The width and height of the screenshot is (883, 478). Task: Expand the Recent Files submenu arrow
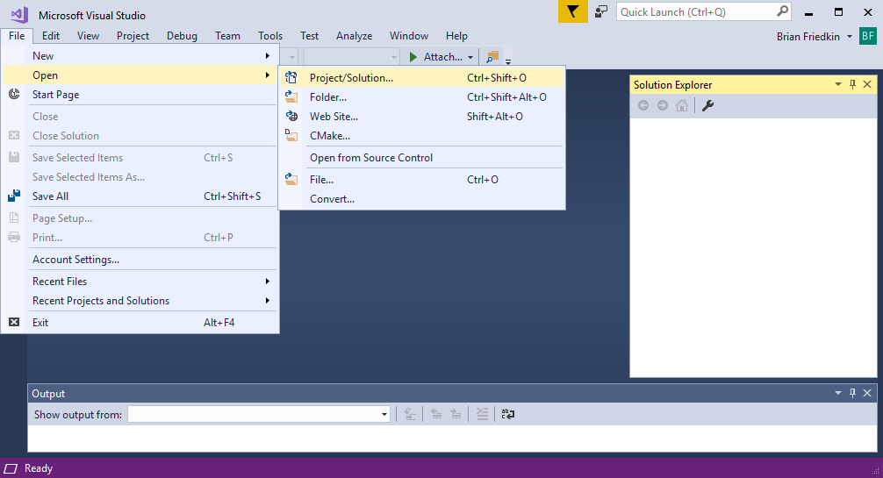[268, 281]
